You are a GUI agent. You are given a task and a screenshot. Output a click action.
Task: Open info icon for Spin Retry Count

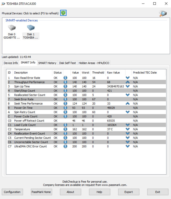point(65,112)
